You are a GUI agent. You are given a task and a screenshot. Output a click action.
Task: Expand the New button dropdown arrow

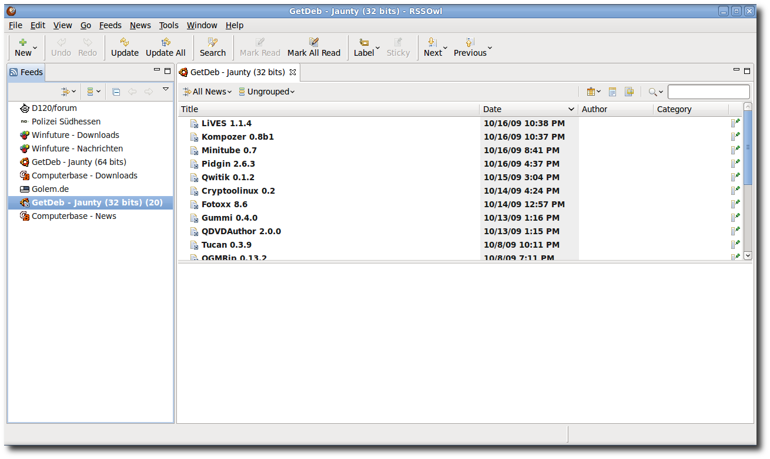(35, 48)
